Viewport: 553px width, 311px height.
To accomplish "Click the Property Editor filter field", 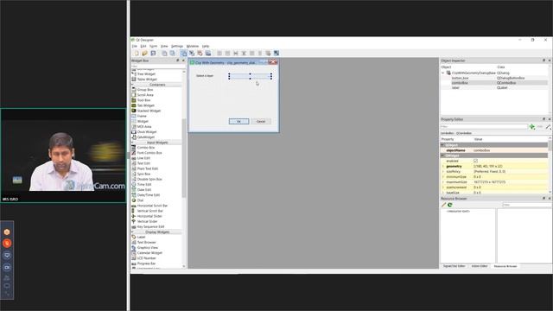I will [484, 127].
